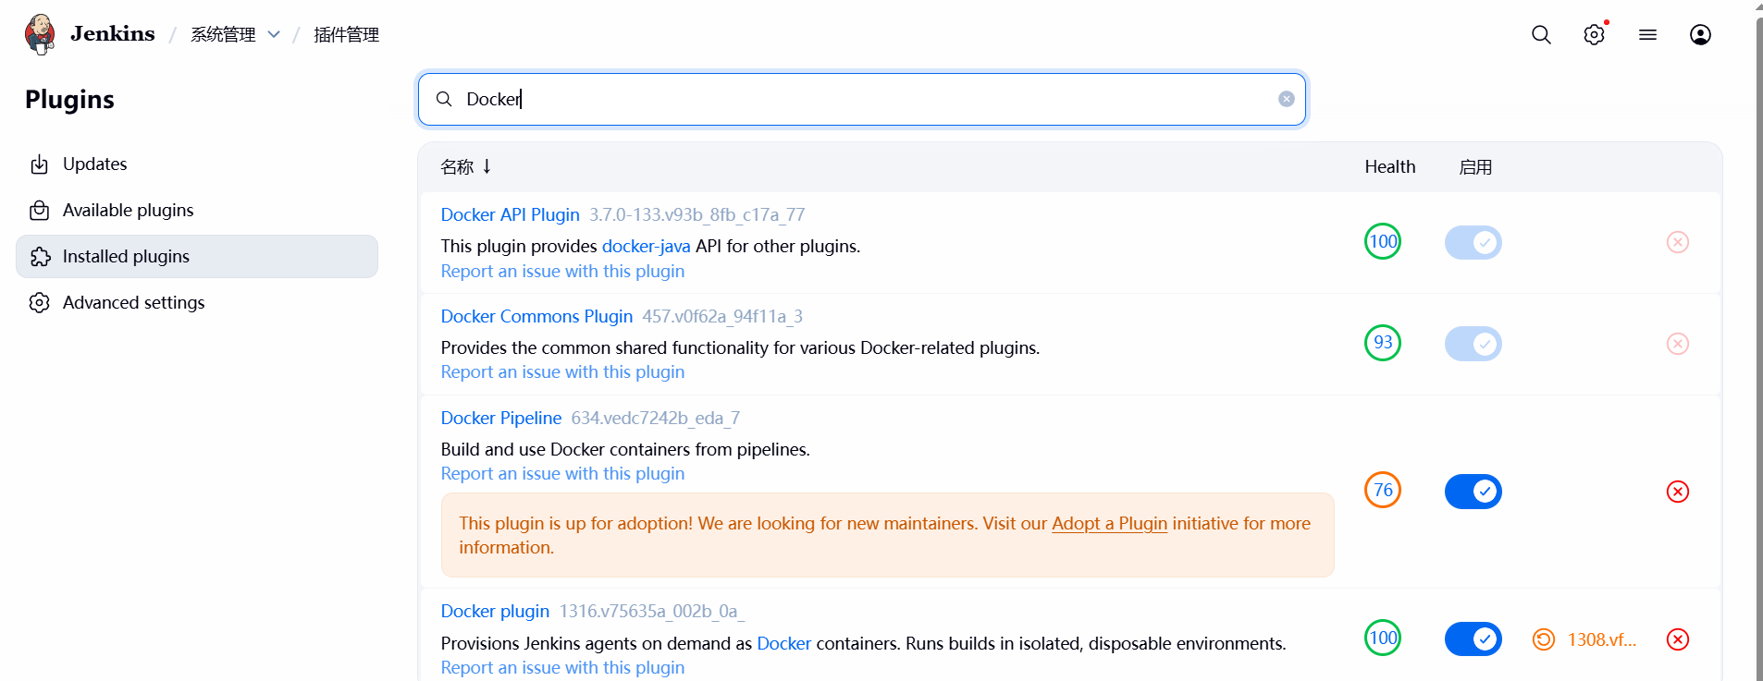
Task: Expand the 系统管理 breadcrumb dropdown
Action: pyautogui.click(x=274, y=35)
